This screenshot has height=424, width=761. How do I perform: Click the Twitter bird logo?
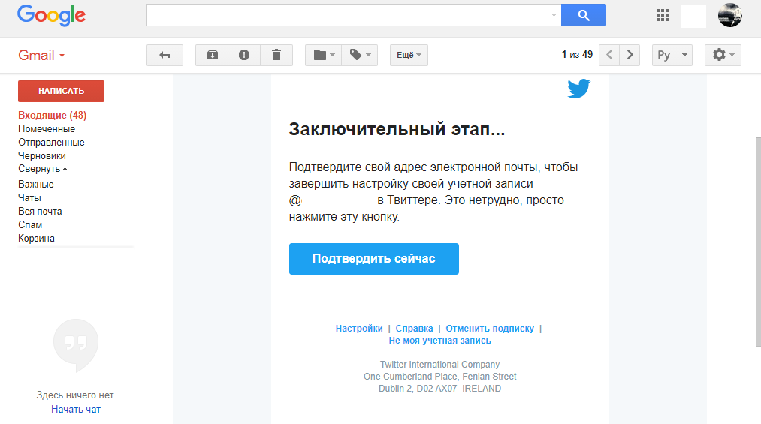(x=579, y=89)
